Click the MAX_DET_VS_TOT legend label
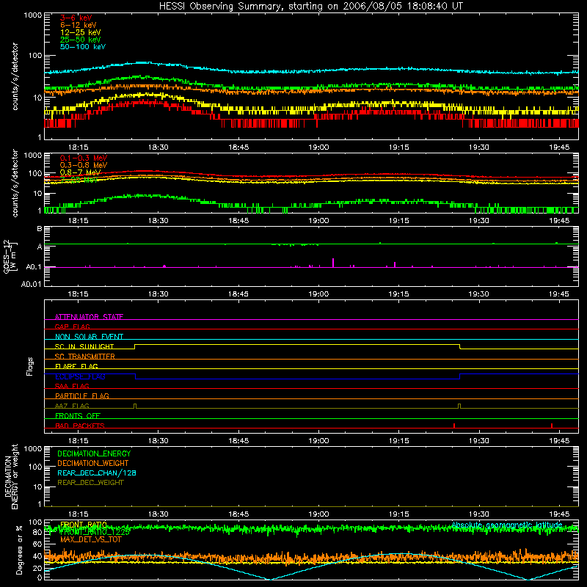This screenshot has height=587, width=587. point(91,539)
